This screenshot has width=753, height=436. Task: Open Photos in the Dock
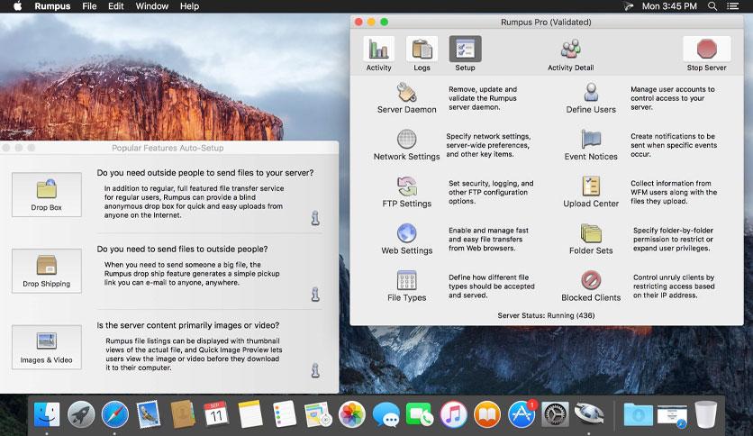[352, 413]
